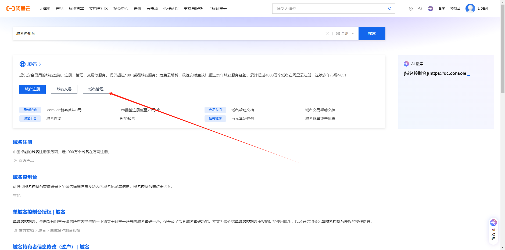Image resolution: width=505 pixels, height=250 pixels.
Task: Select 文档与社区 in the navigation bar
Action: tap(98, 8)
